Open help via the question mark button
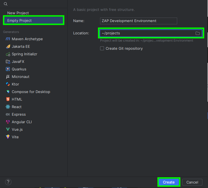The width and height of the screenshot is (208, 188). (x=8, y=182)
